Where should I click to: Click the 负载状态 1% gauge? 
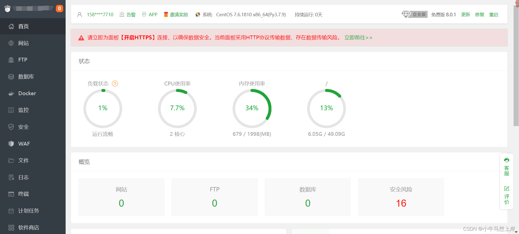click(103, 108)
